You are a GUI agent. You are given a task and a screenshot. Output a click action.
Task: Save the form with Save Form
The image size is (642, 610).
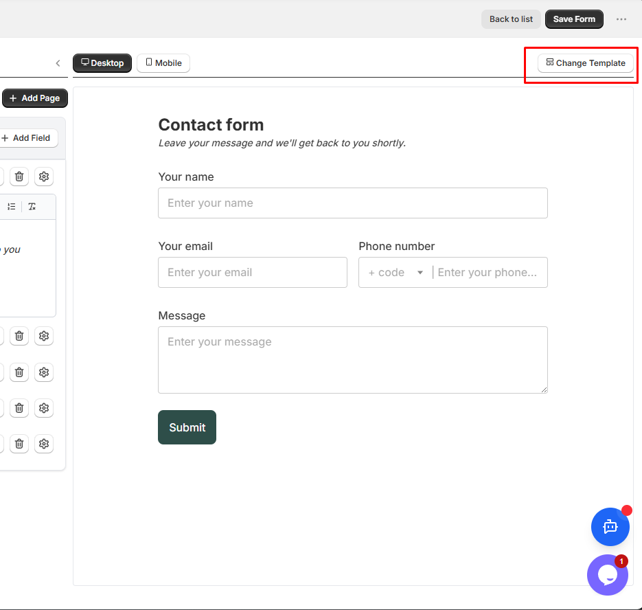pyautogui.click(x=574, y=19)
